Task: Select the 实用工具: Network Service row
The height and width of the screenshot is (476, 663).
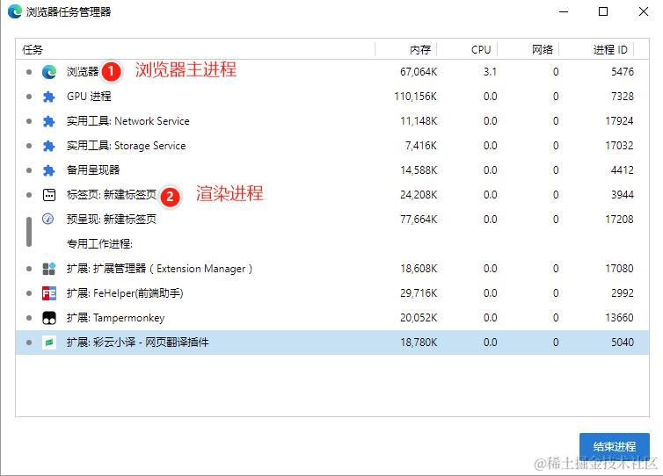Action: tap(332, 121)
